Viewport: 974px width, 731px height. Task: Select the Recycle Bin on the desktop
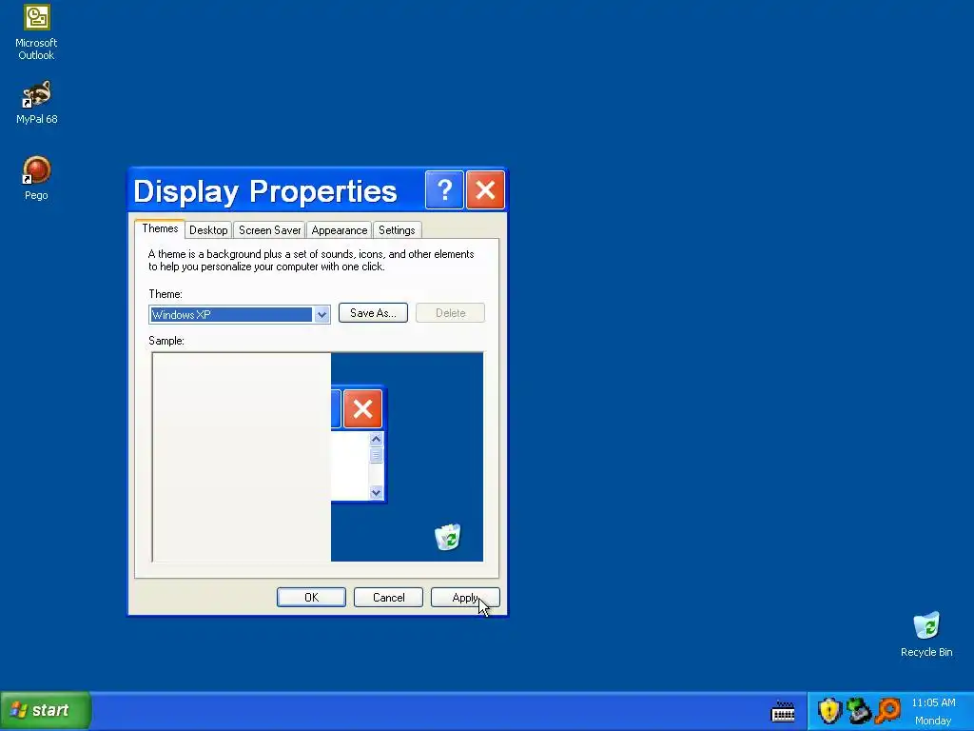click(x=926, y=635)
